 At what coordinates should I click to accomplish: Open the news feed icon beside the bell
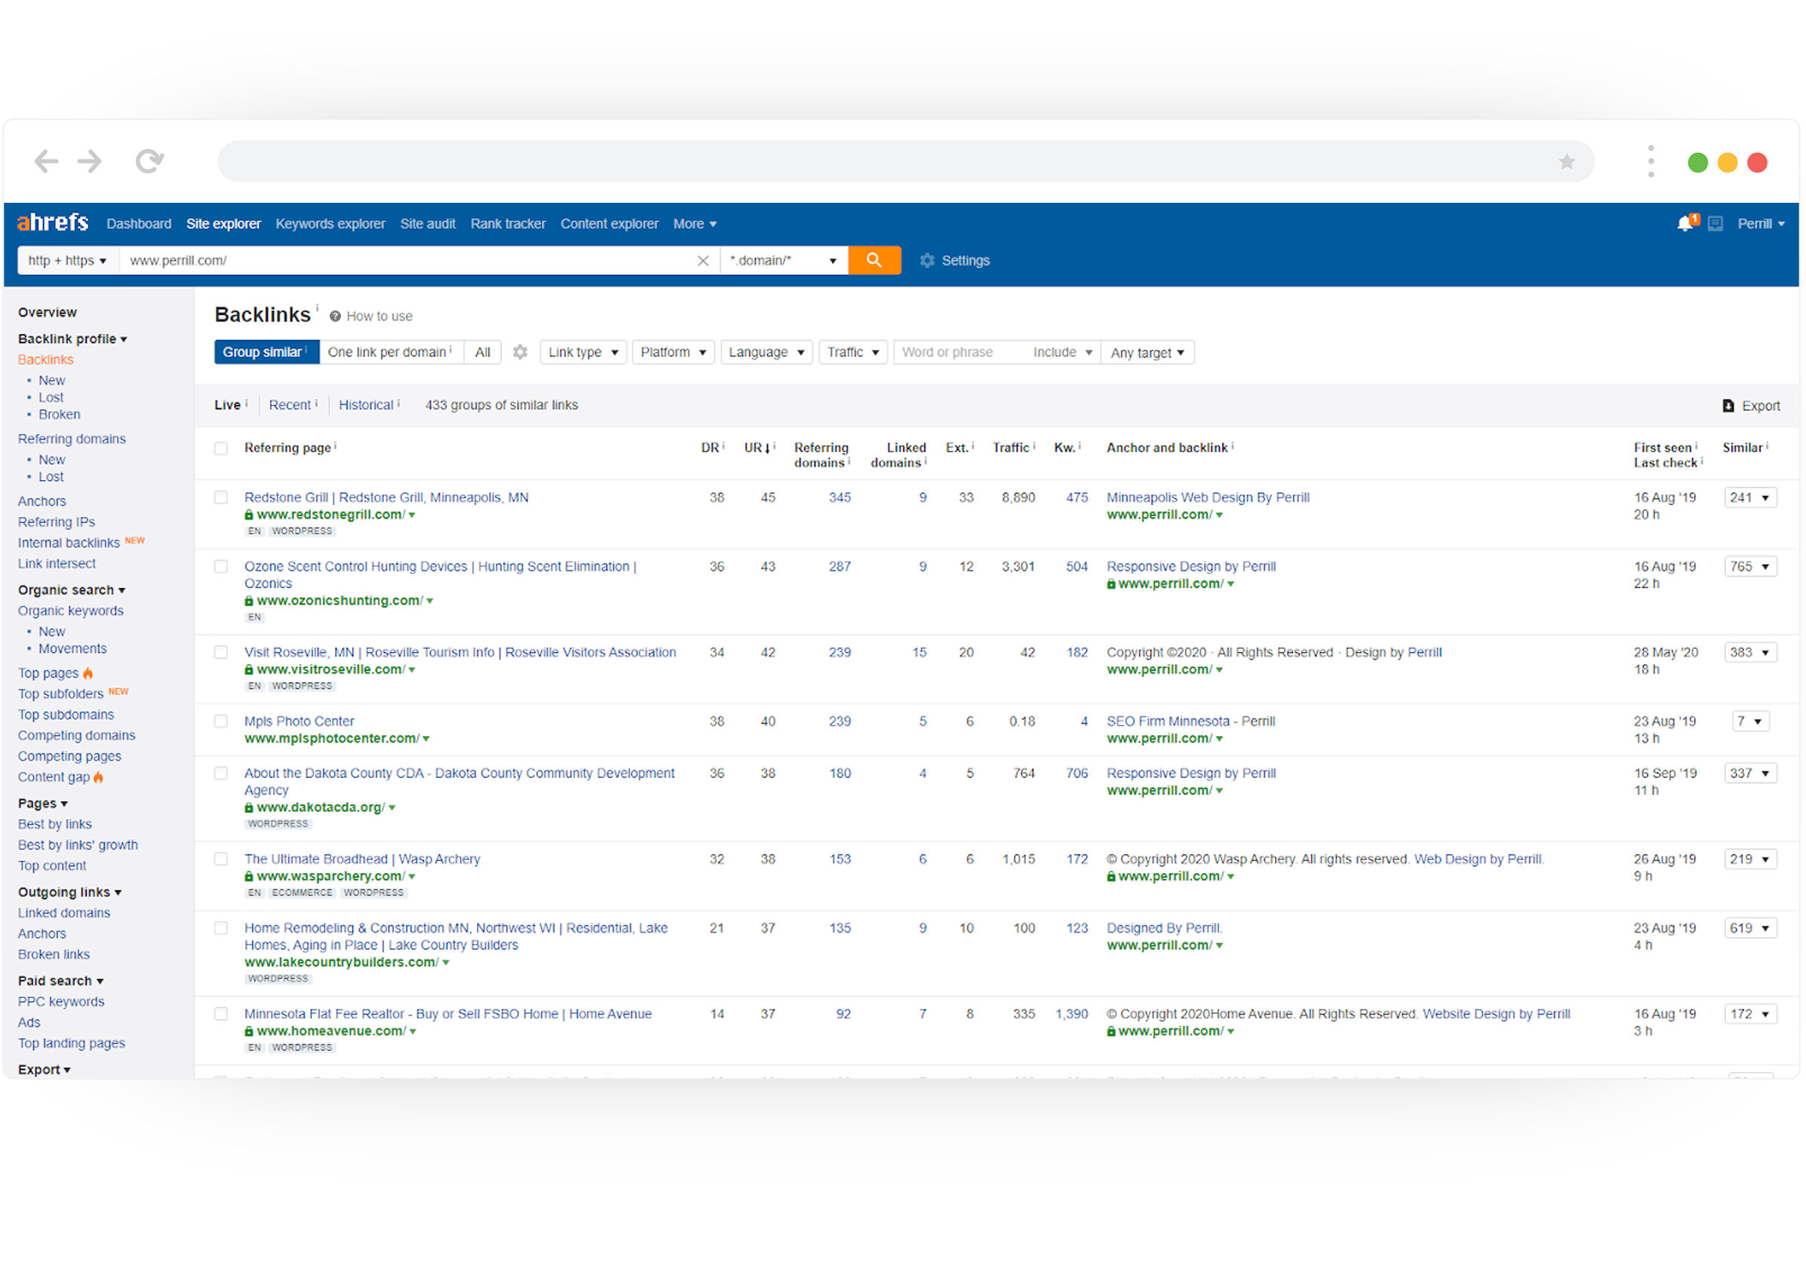pyautogui.click(x=1715, y=224)
